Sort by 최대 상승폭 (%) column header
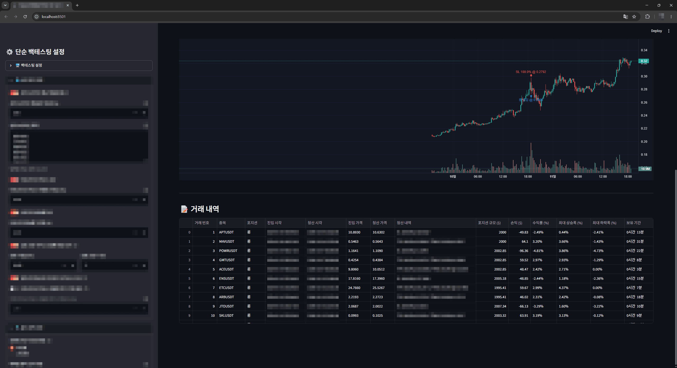The height and width of the screenshot is (368, 677). tap(574, 223)
